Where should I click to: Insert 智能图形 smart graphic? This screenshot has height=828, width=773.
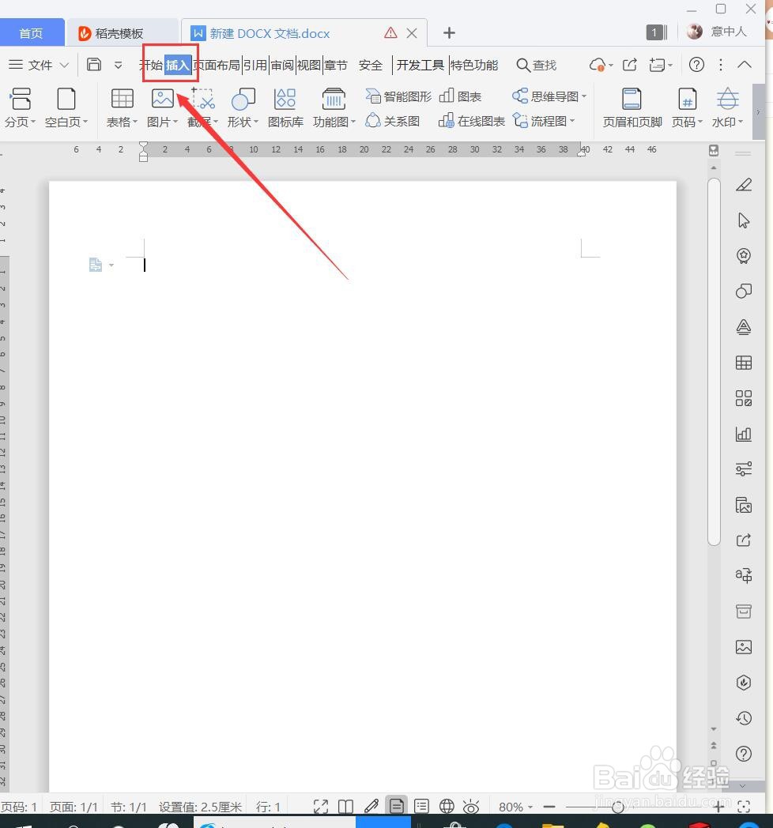[399, 96]
